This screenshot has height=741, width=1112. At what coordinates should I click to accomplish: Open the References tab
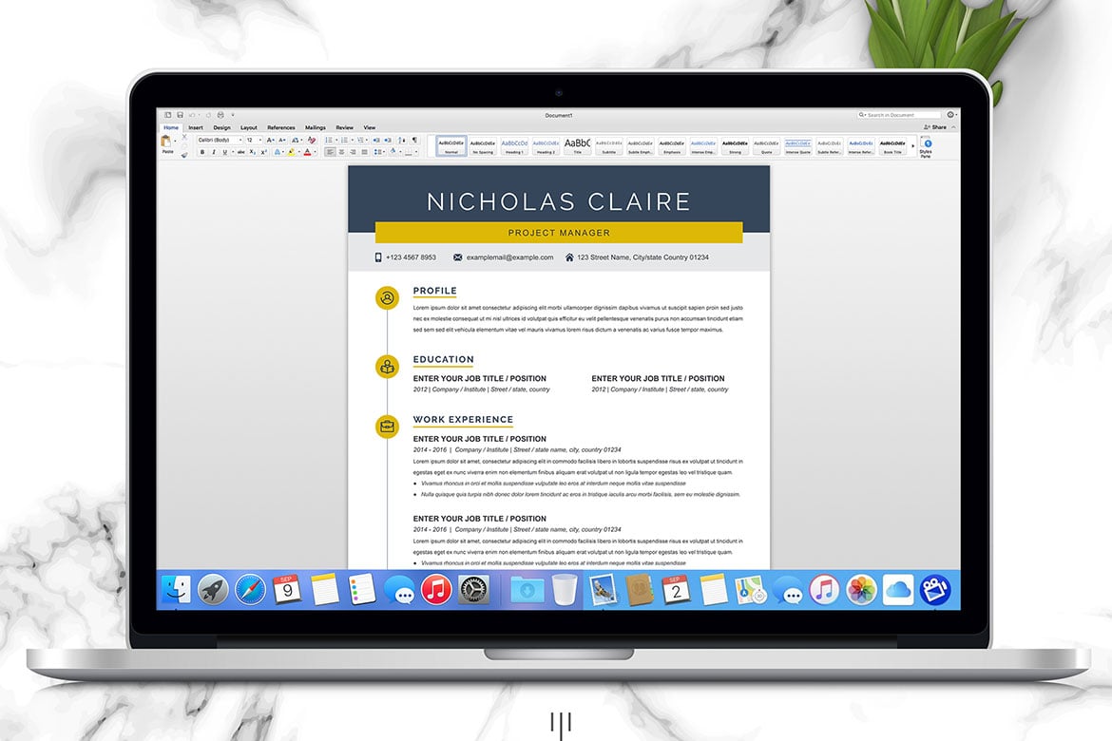click(280, 127)
